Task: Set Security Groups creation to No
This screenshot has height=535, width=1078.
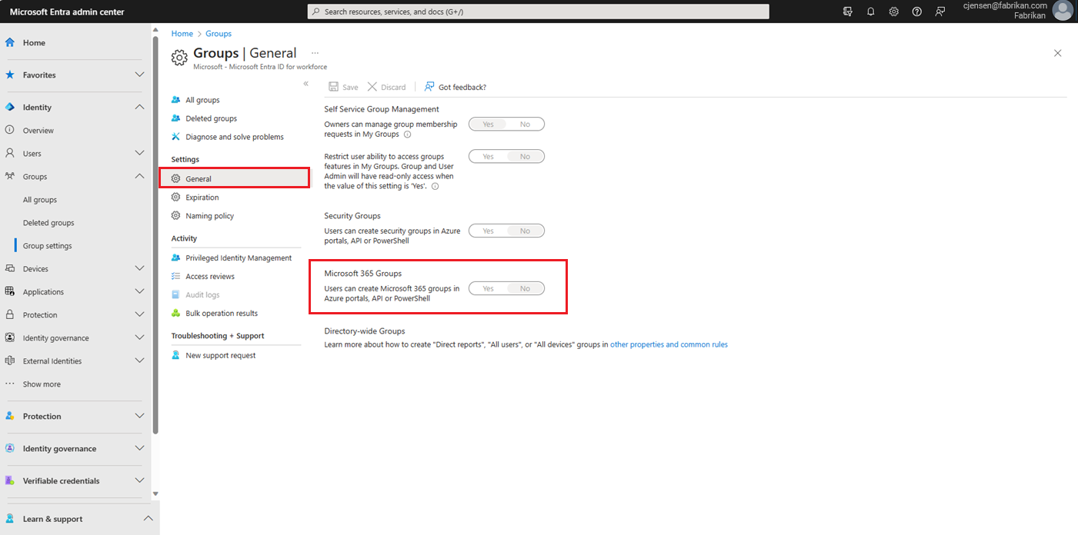Action: coord(526,230)
